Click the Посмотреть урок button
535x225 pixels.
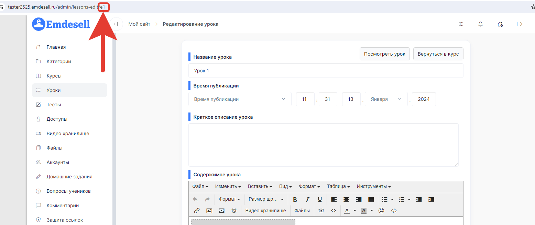click(x=385, y=54)
